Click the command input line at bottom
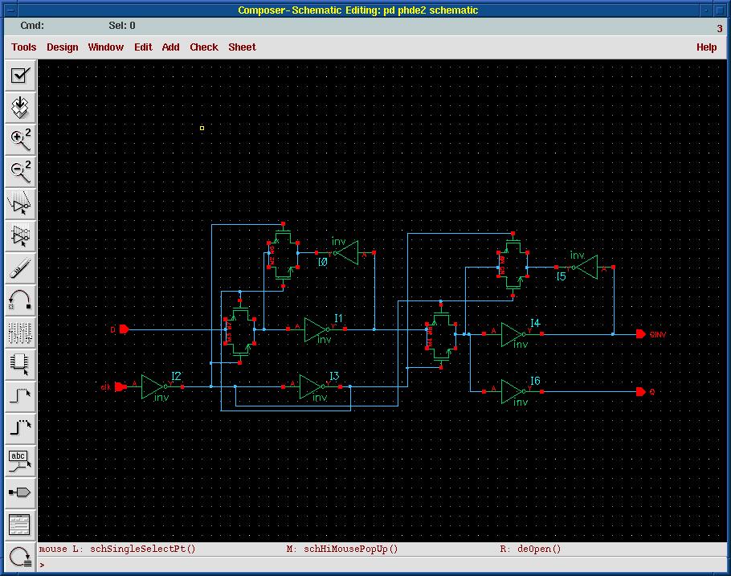The width and height of the screenshot is (731, 576). point(378,565)
